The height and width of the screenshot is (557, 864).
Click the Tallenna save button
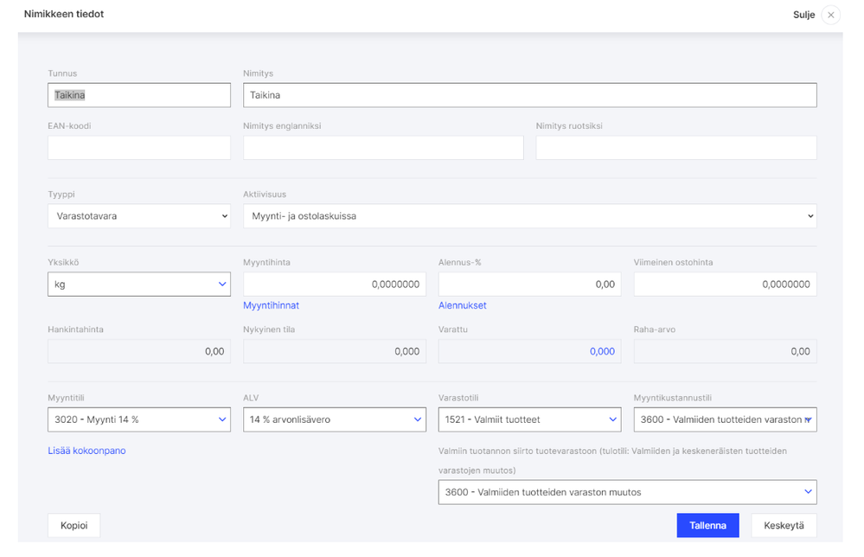pos(707,525)
